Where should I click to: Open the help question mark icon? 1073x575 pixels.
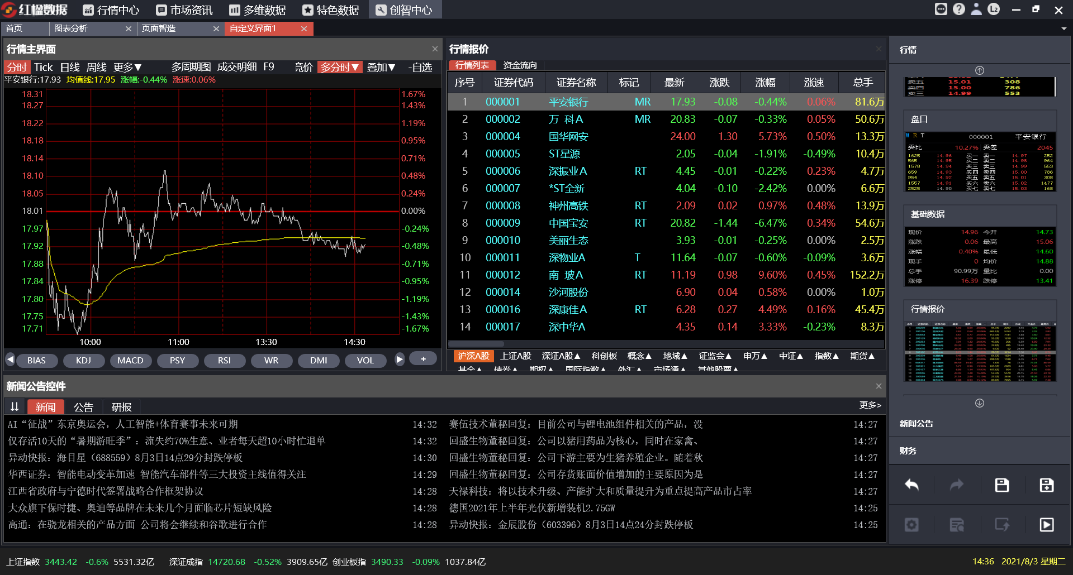(959, 9)
